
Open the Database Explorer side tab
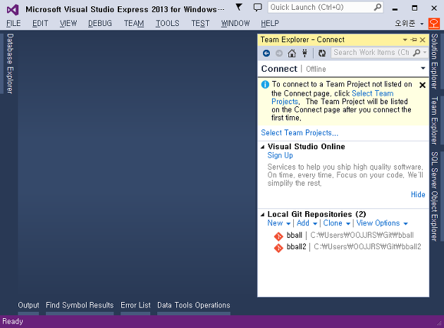[x=10, y=63]
